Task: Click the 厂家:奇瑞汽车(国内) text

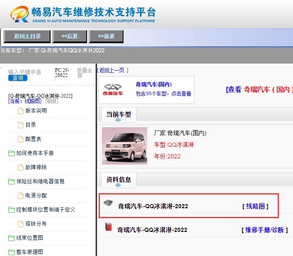Action: pyautogui.click(x=180, y=133)
